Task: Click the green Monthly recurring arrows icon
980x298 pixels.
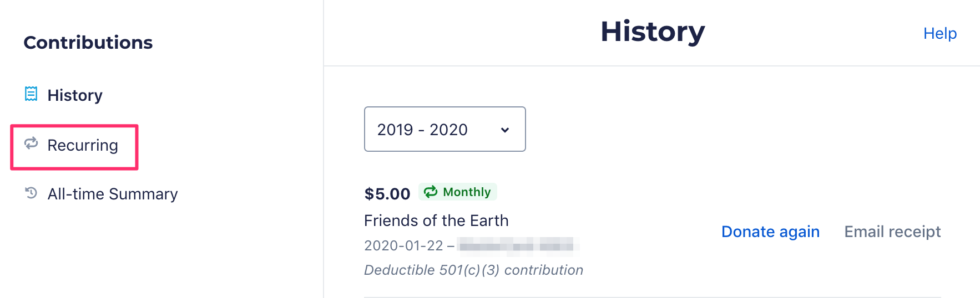Action: 431,192
